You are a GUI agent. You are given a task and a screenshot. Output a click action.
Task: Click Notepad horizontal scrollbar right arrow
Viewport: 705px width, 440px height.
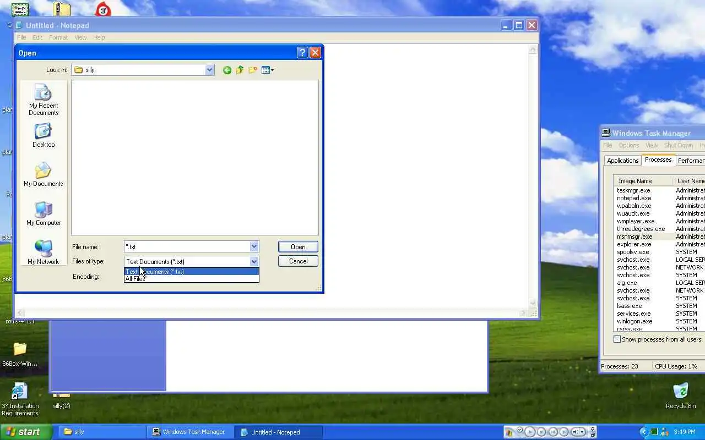coord(524,313)
